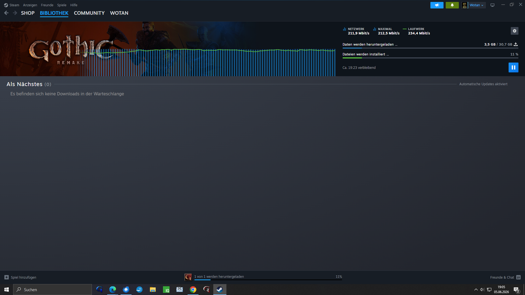Click the Gothic thumbnail in bottom status bar
Image resolution: width=525 pixels, height=295 pixels.
click(188, 277)
